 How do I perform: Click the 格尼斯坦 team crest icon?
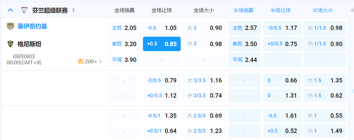[x=10, y=44]
